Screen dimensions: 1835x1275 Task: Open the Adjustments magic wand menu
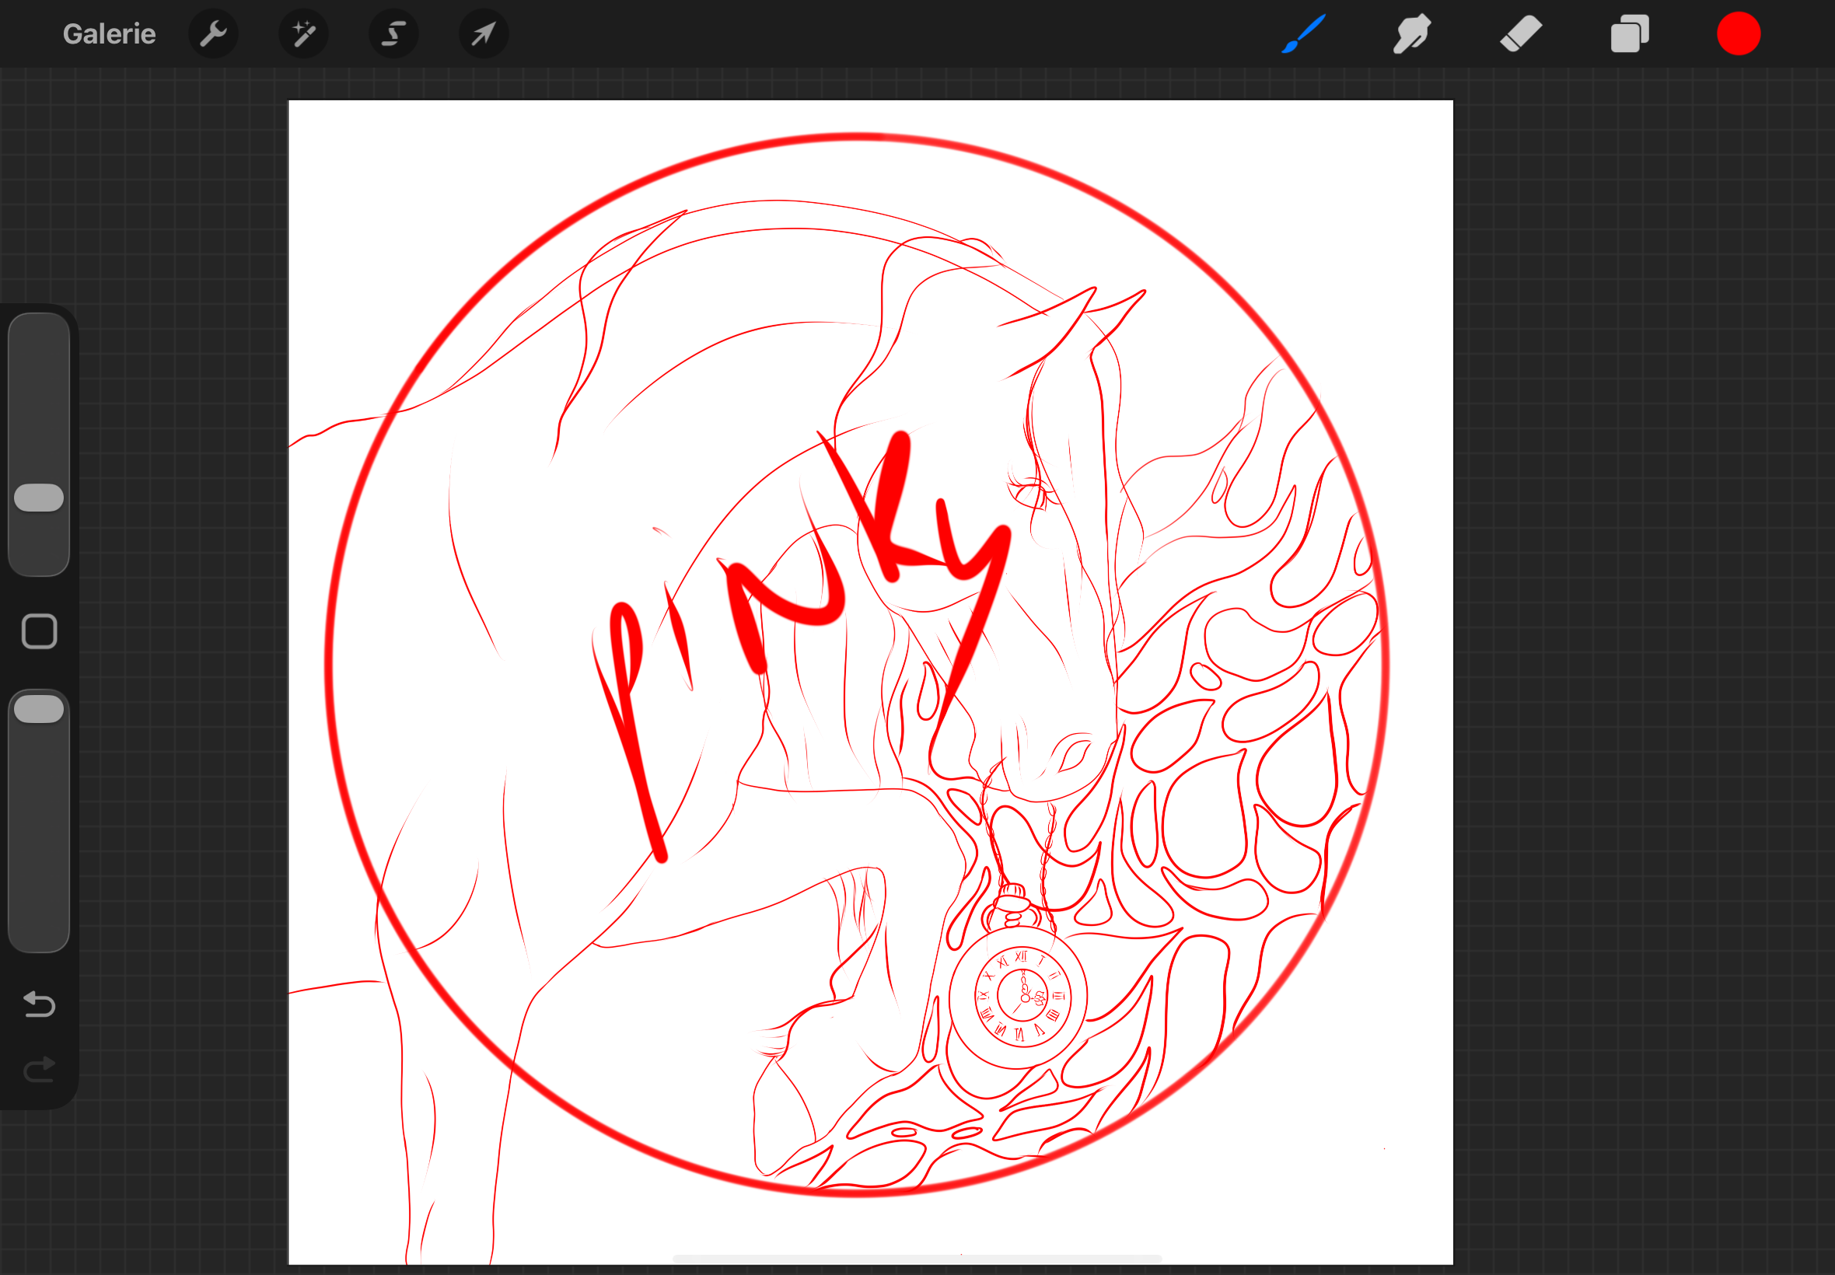(303, 34)
